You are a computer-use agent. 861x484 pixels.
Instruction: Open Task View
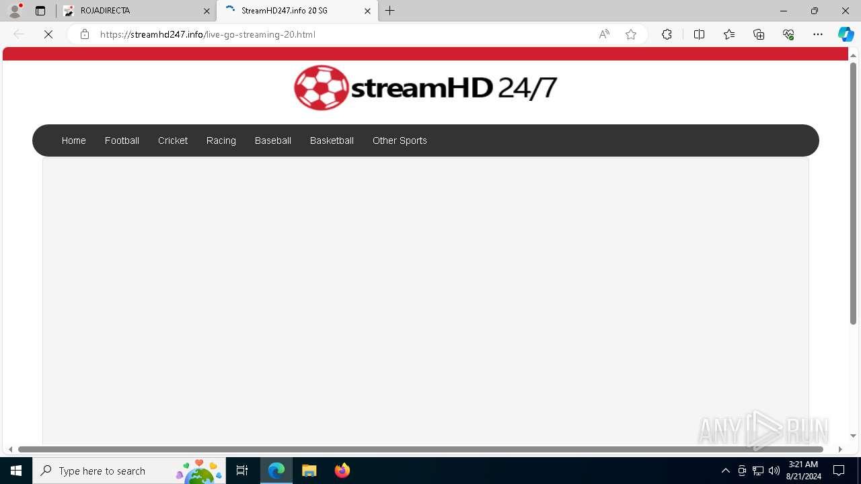coord(242,471)
